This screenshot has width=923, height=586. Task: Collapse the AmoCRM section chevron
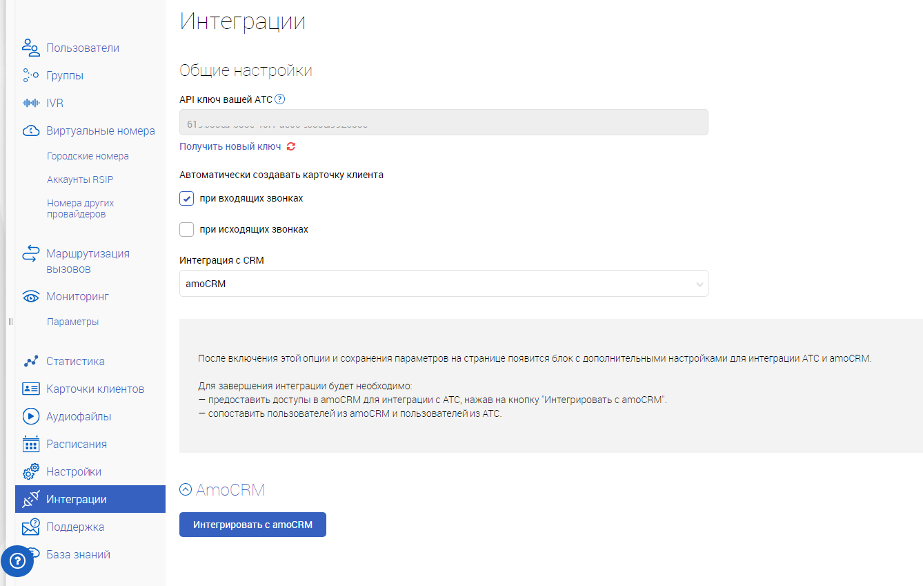click(185, 490)
